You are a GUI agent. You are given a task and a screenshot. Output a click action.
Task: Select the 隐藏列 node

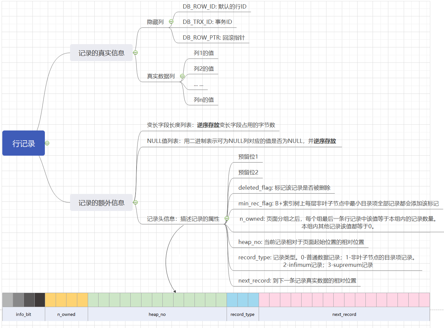[x=155, y=22]
